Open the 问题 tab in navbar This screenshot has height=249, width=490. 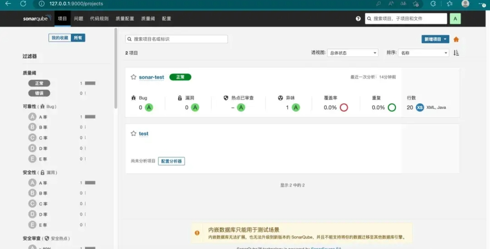point(79,19)
